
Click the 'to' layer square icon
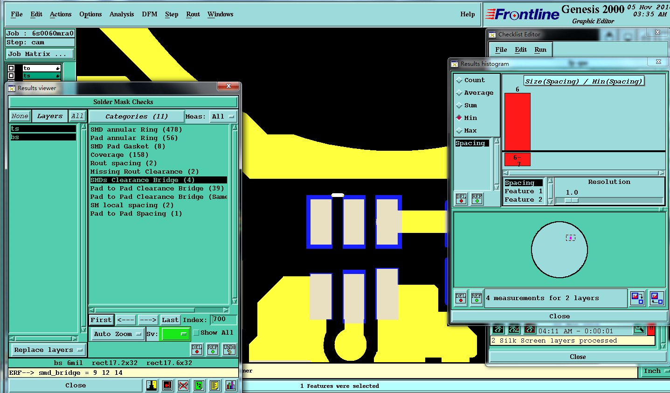11,68
